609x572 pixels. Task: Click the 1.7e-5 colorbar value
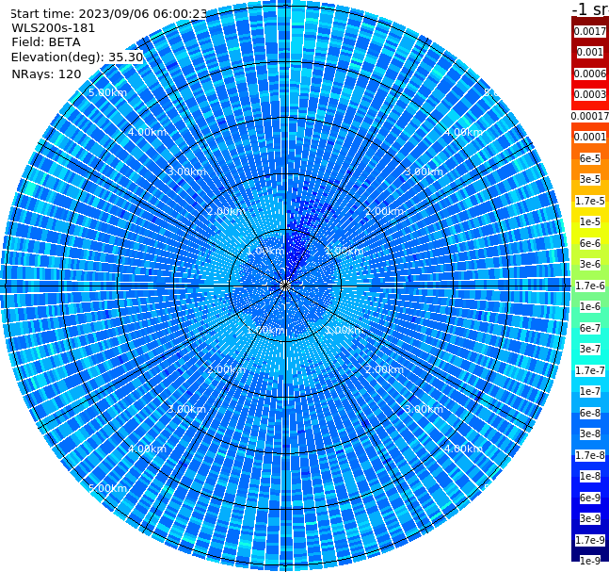[x=590, y=201]
